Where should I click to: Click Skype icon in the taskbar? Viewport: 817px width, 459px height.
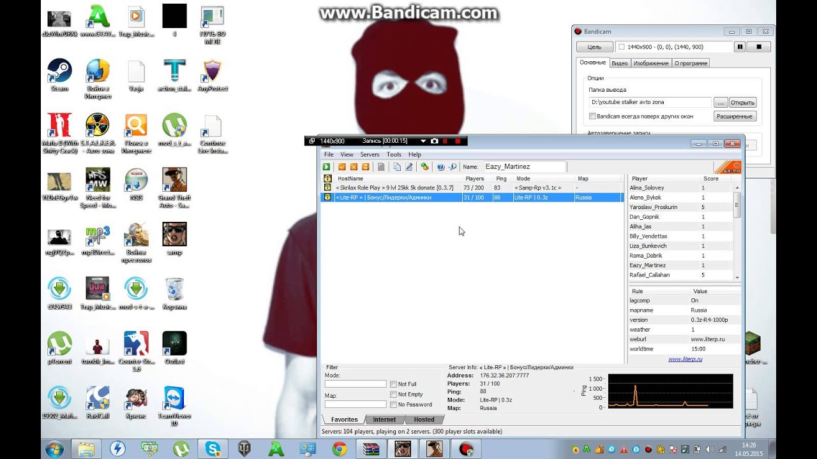click(213, 449)
